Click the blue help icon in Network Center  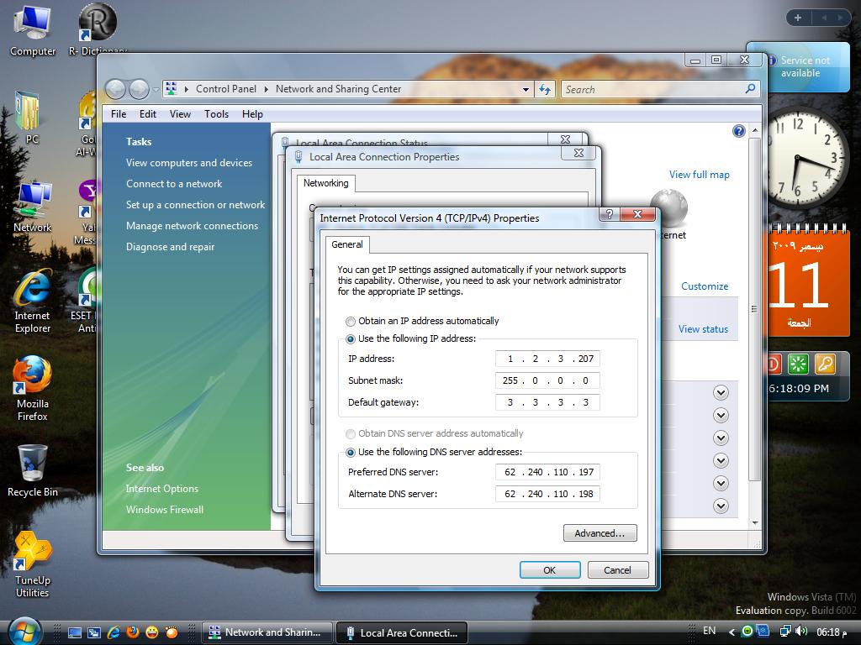(739, 131)
